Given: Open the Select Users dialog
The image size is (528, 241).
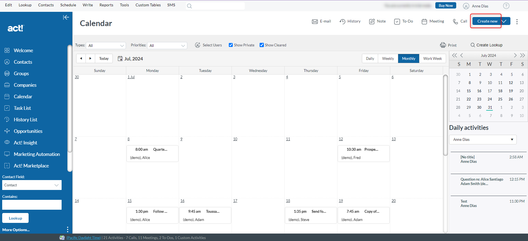Looking at the screenshot, I should coord(208,45).
